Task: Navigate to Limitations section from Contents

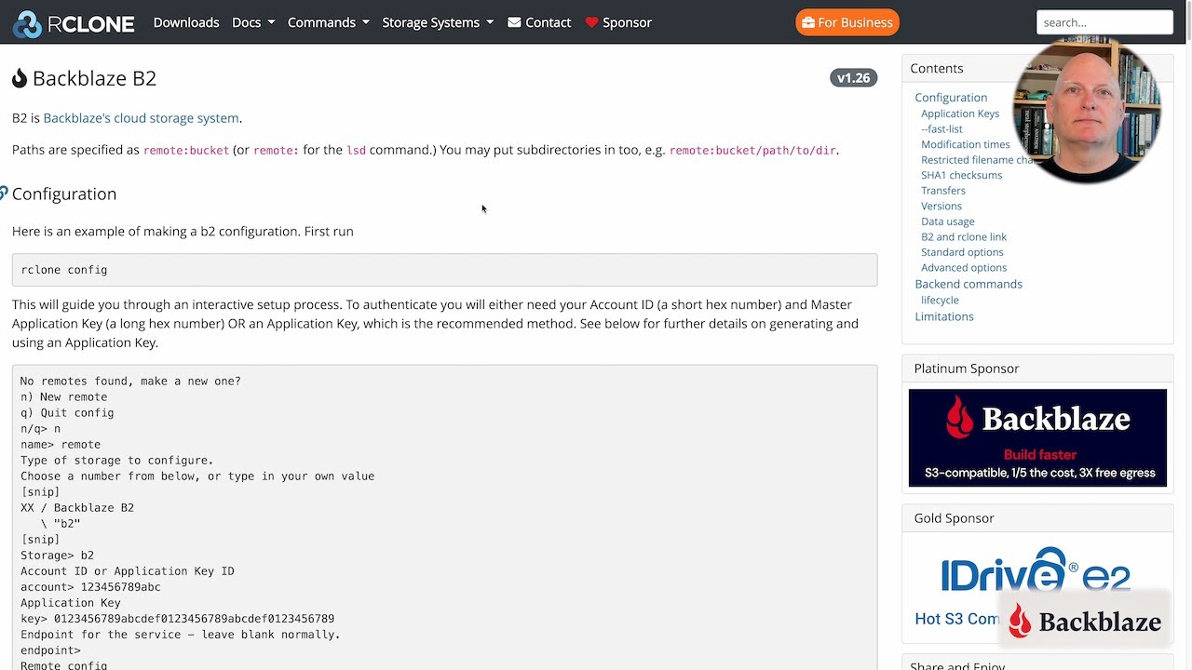Action: (943, 316)
